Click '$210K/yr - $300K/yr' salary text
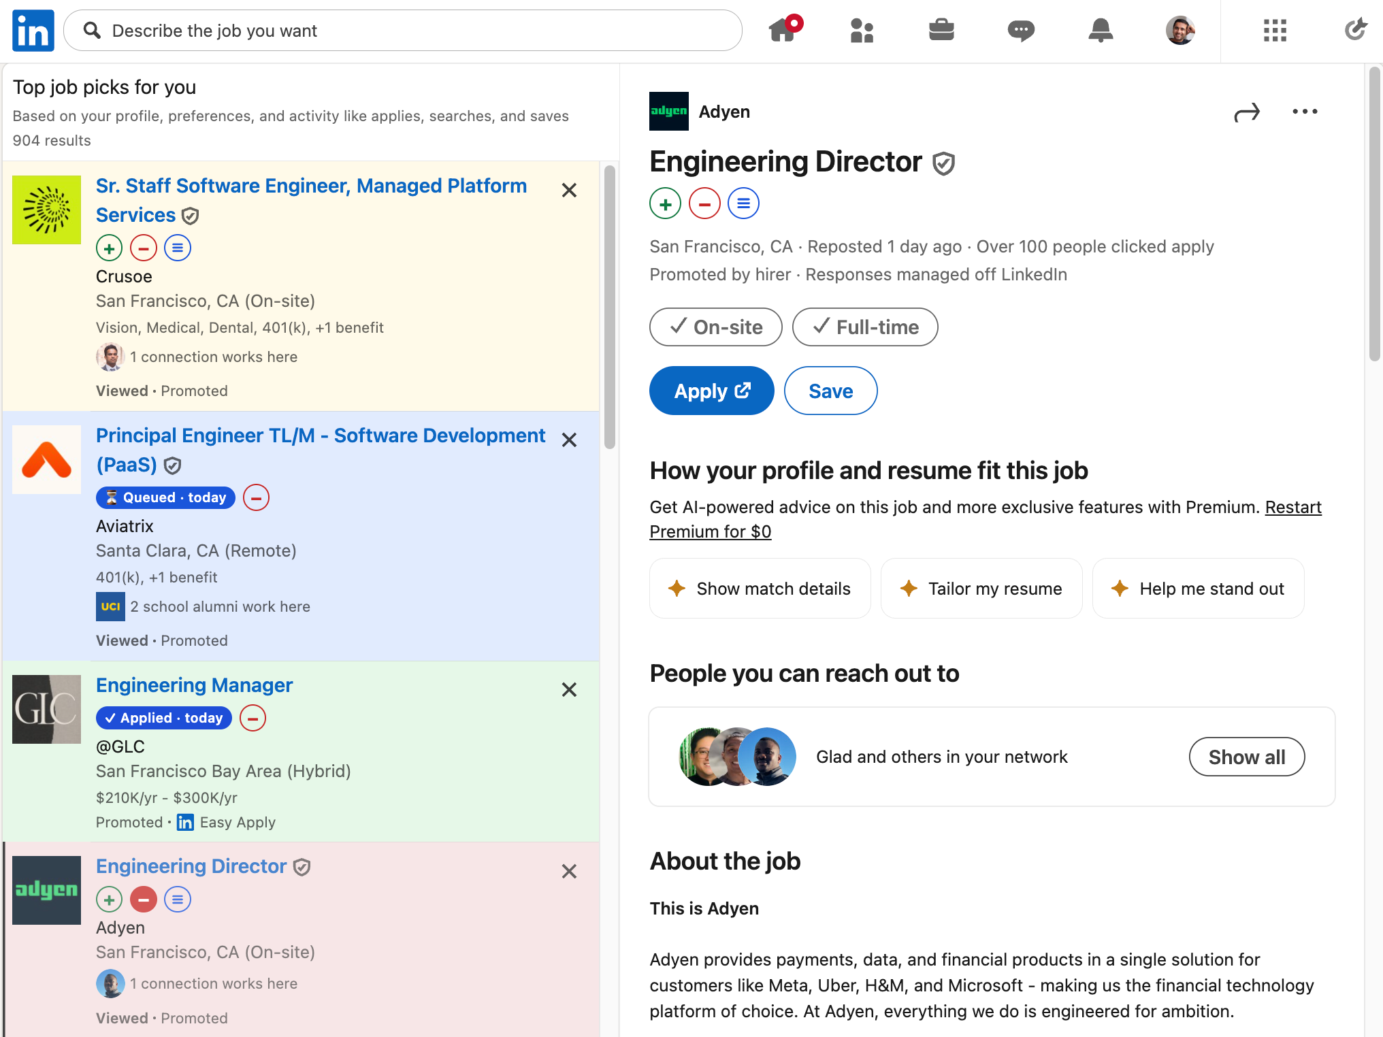The height and width of the screenshot is (1037, 1383). (x=167, y=798)
